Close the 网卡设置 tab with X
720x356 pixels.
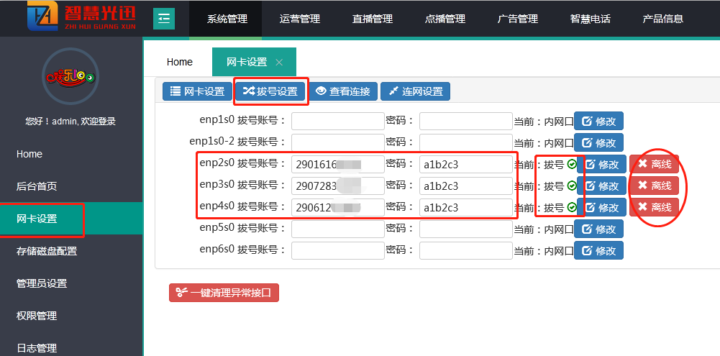pos(280,63)
